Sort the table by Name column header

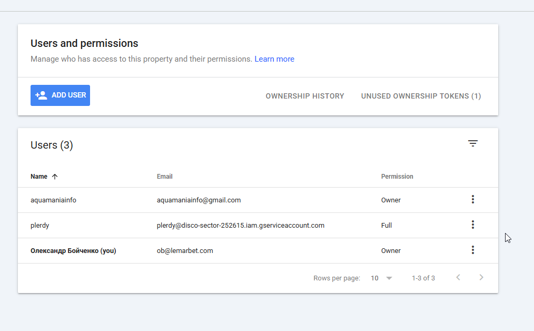coord(39,177)
